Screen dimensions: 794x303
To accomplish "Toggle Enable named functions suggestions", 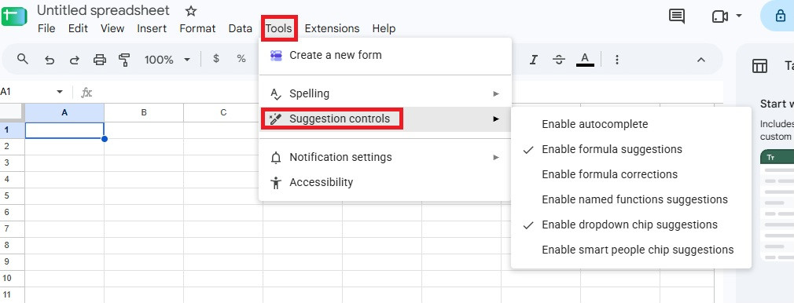I will click(x=631, y=199).
